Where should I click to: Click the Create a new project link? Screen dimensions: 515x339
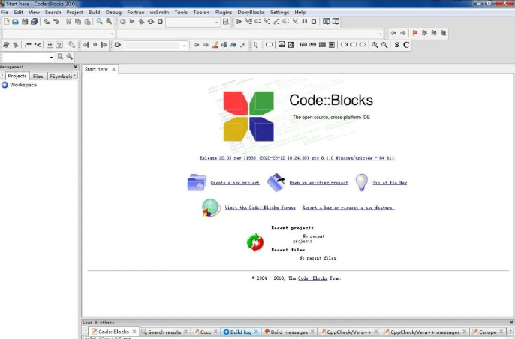(x=235, y=183)
